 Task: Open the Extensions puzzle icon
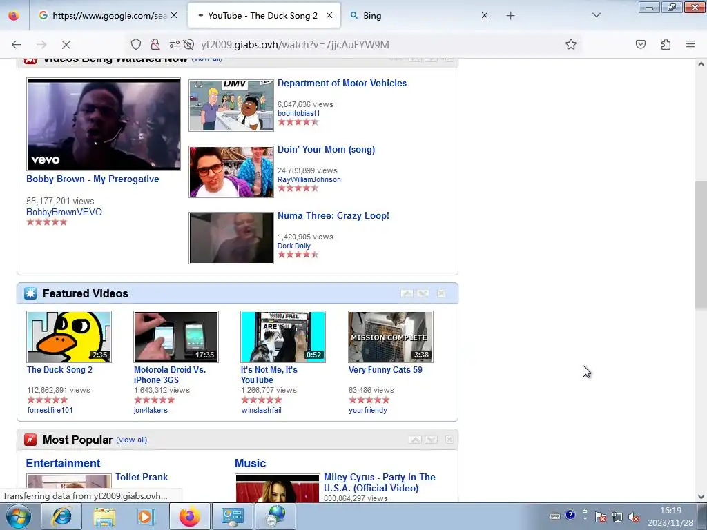[x=666, y=44]
